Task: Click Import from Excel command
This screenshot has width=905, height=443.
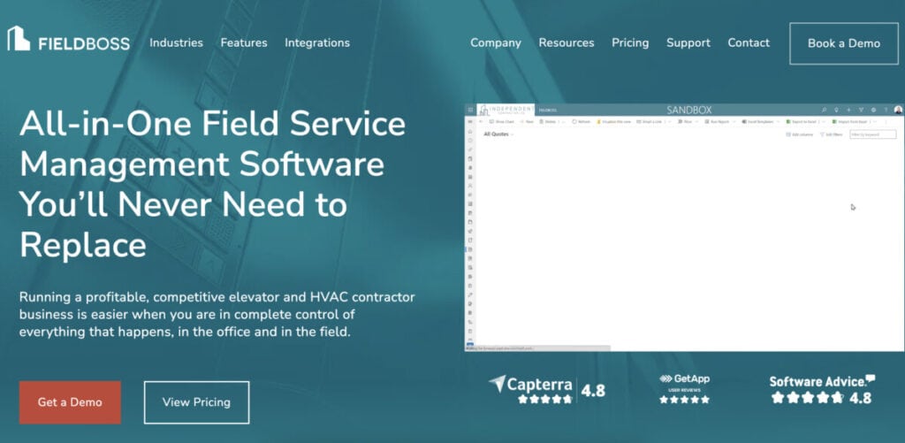Action: pyautogui.click(x=849, y=121)
